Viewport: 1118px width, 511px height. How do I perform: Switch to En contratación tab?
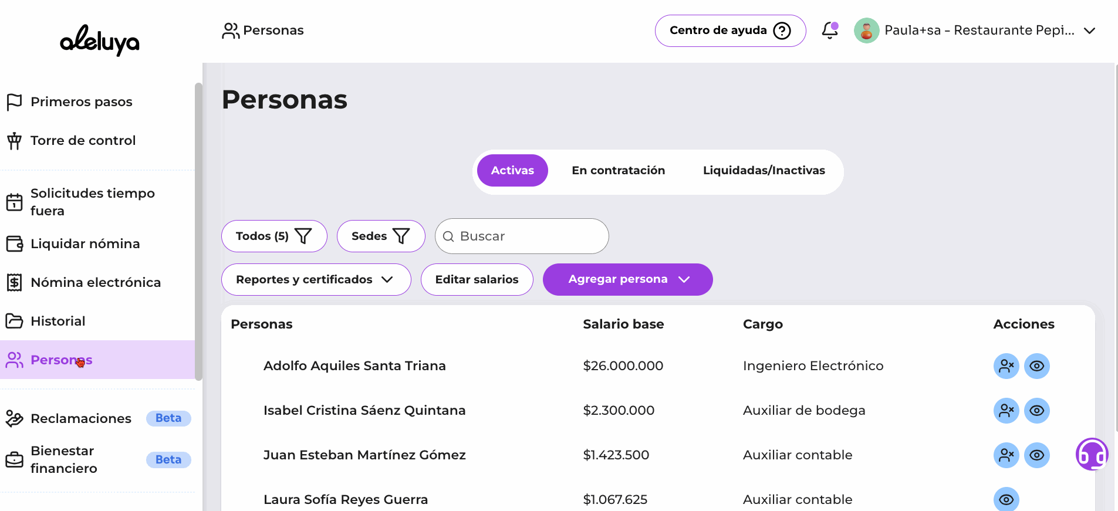coord(618,171)
